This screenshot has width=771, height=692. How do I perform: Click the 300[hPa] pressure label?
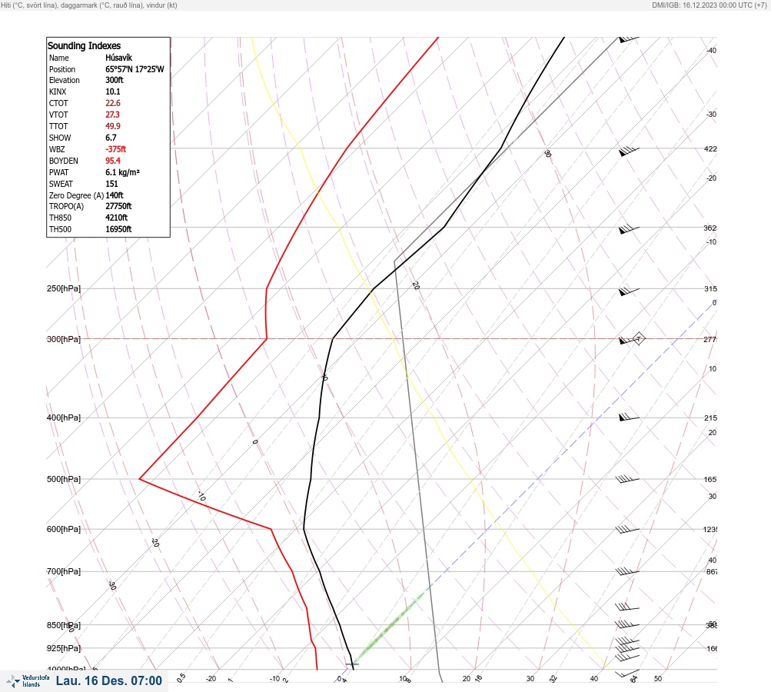64,339
